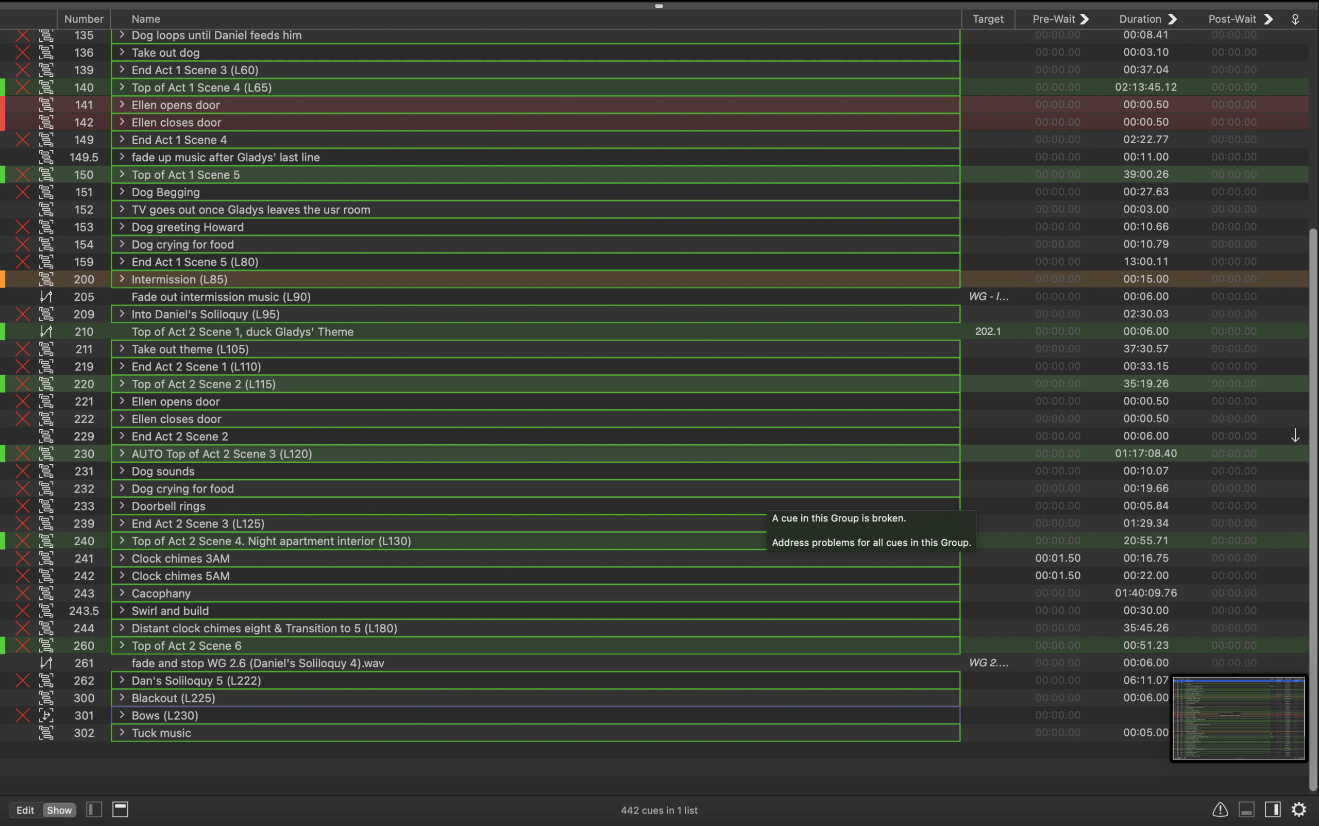Switch to Show mode

point(59,810)
